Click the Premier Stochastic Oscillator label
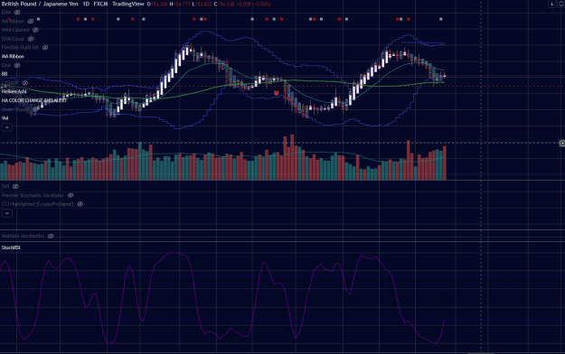Screen dimensions: 565x354 point(33,195)
